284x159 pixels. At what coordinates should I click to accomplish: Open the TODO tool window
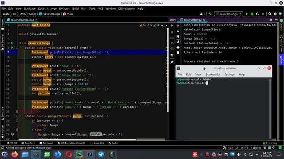coord(12,143)
